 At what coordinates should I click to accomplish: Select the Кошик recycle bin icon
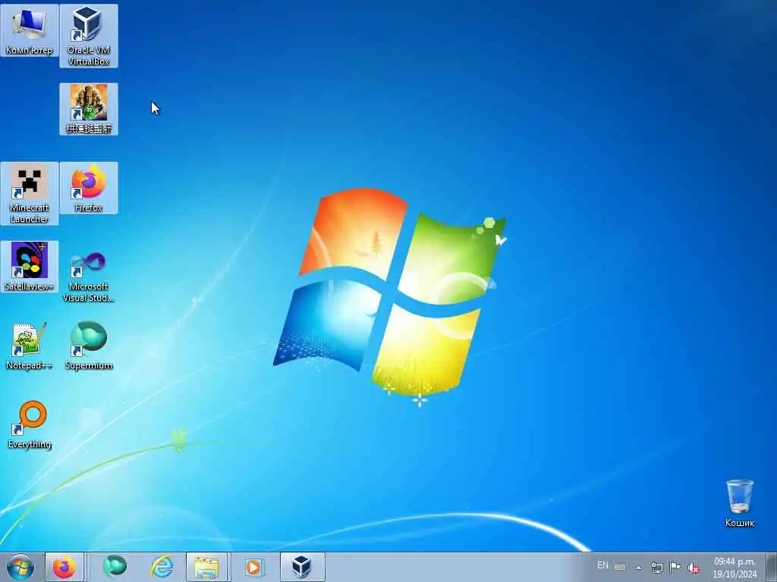pos(739,503)
